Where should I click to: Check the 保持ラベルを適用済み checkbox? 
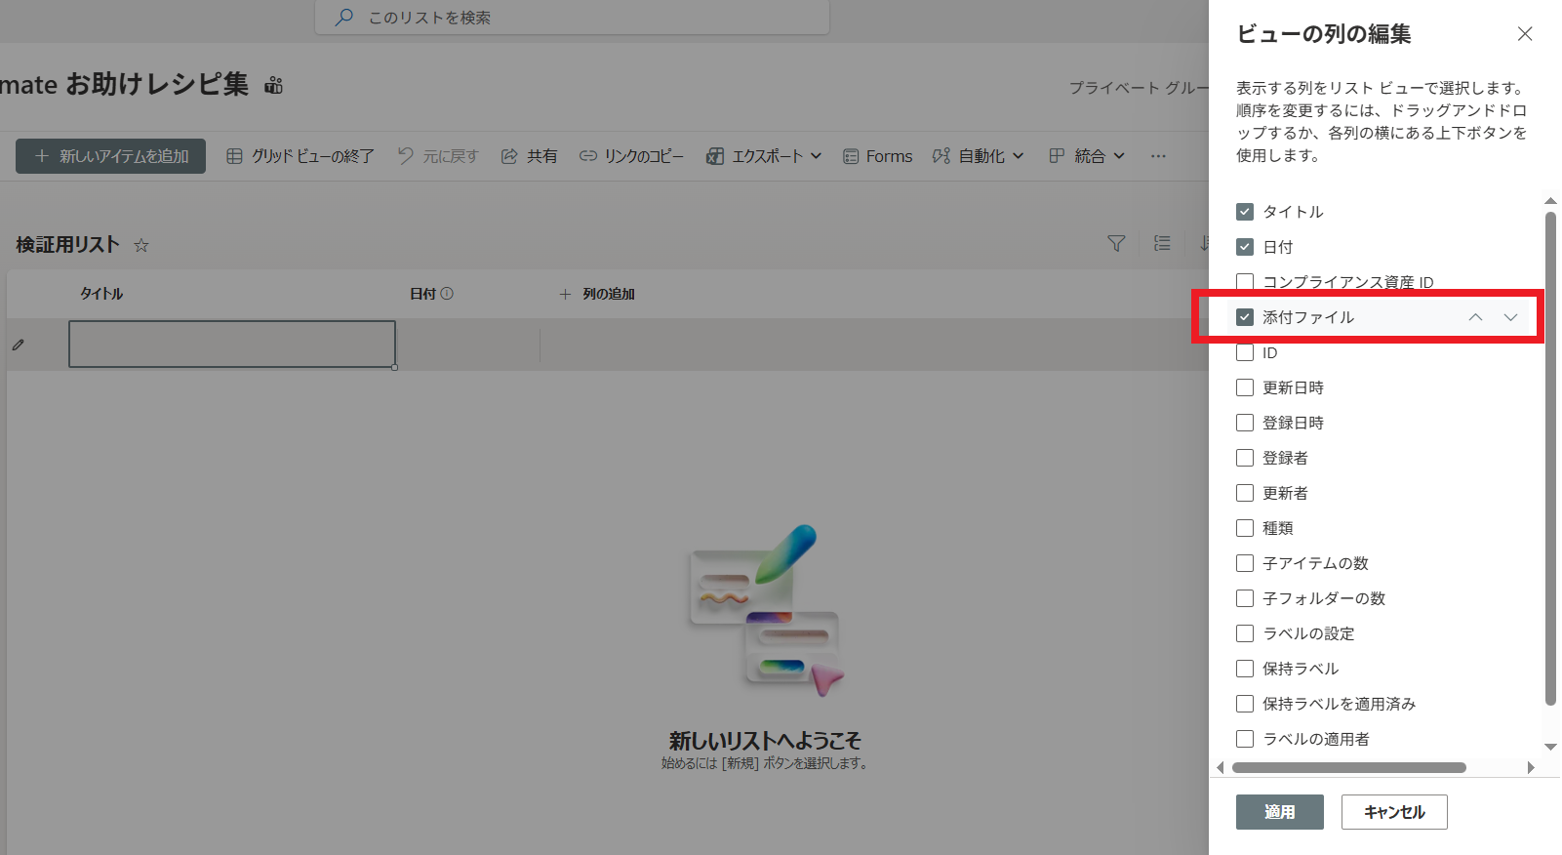tap(1245, 704)
